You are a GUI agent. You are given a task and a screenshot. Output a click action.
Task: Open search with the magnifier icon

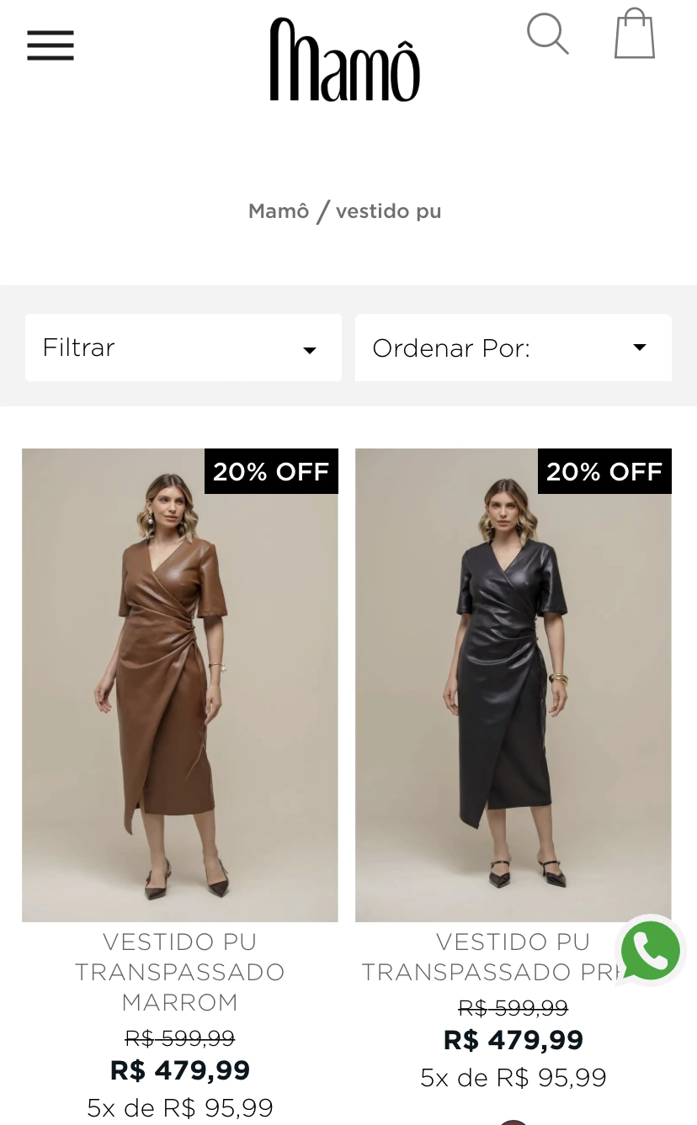click(547, 34)
